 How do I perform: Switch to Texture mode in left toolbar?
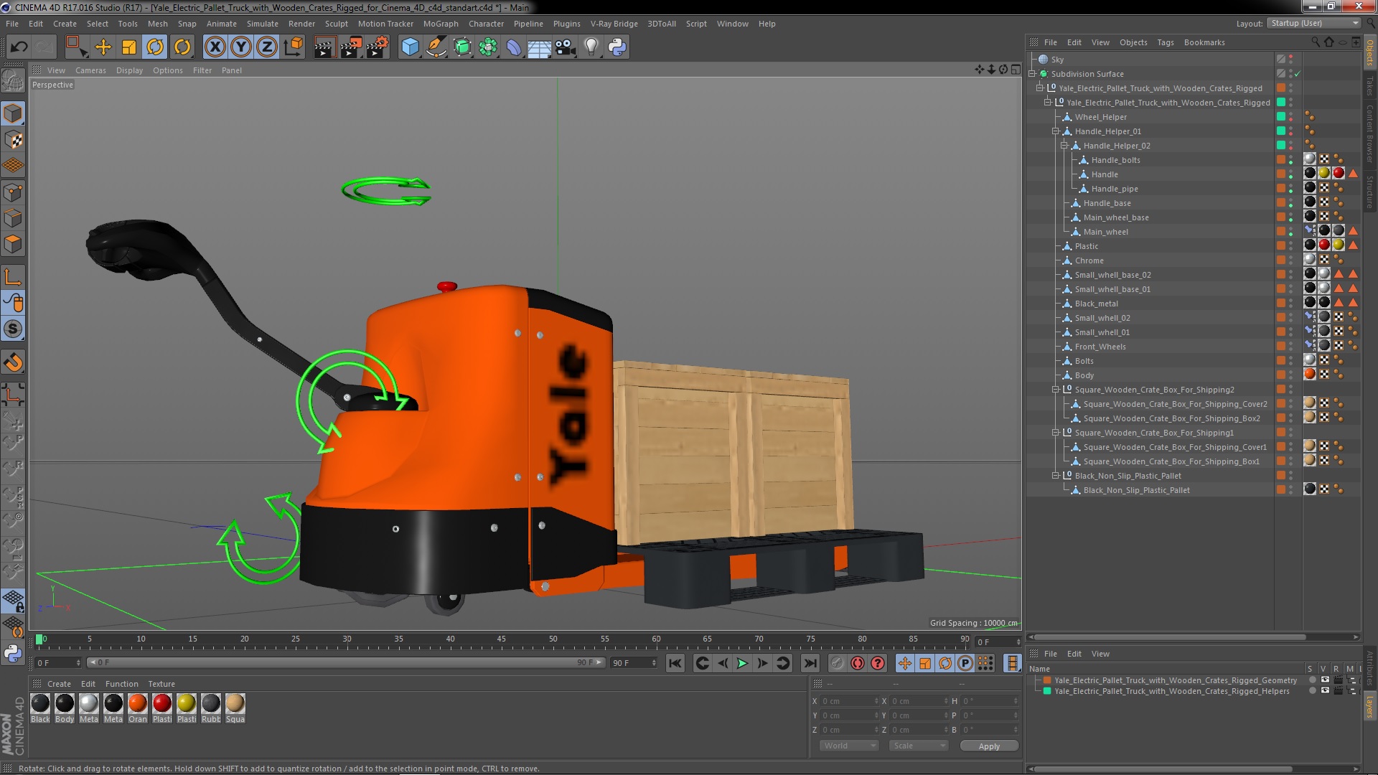point(13,140)
